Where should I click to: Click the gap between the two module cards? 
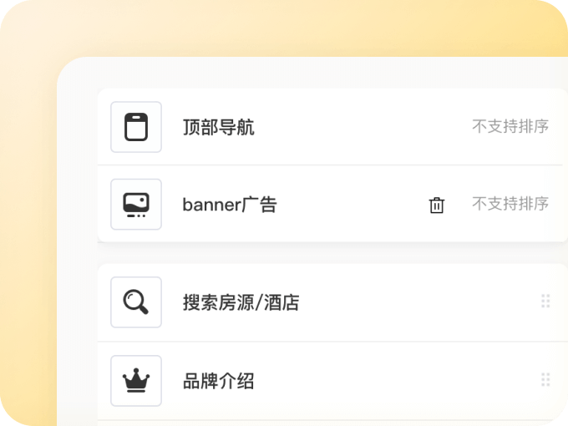pos(332,253)
